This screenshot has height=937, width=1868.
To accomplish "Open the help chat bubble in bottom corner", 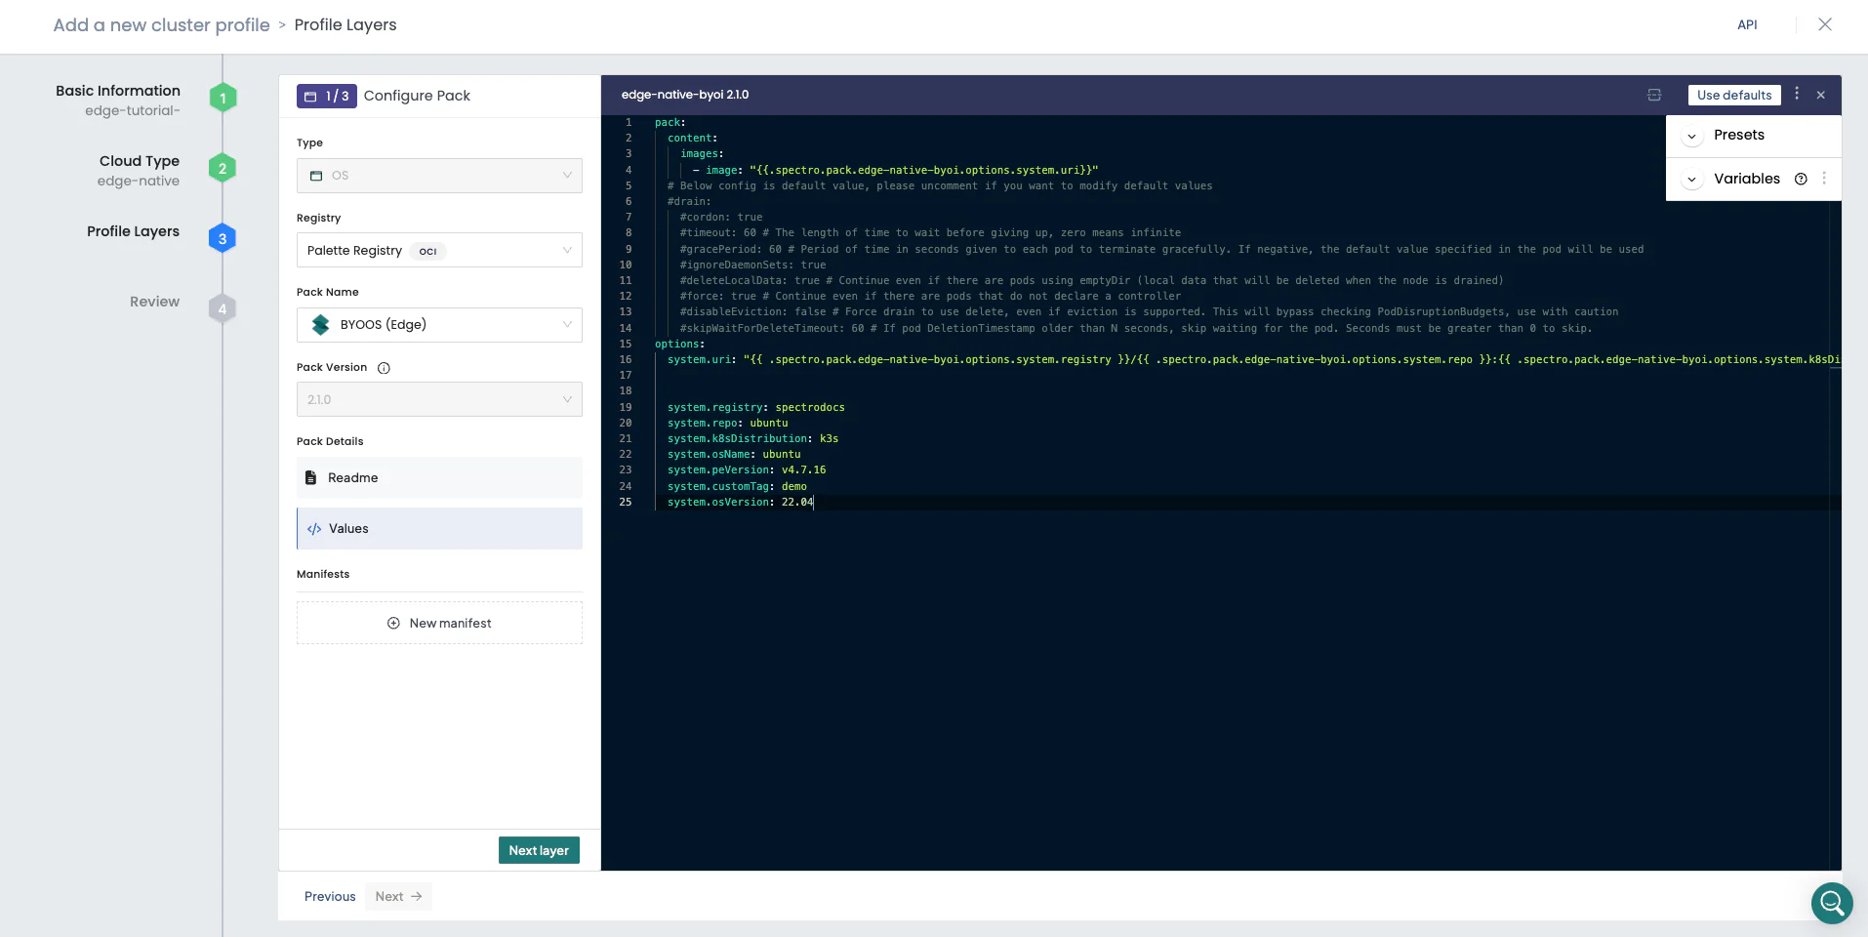I will click(1831, 903).
